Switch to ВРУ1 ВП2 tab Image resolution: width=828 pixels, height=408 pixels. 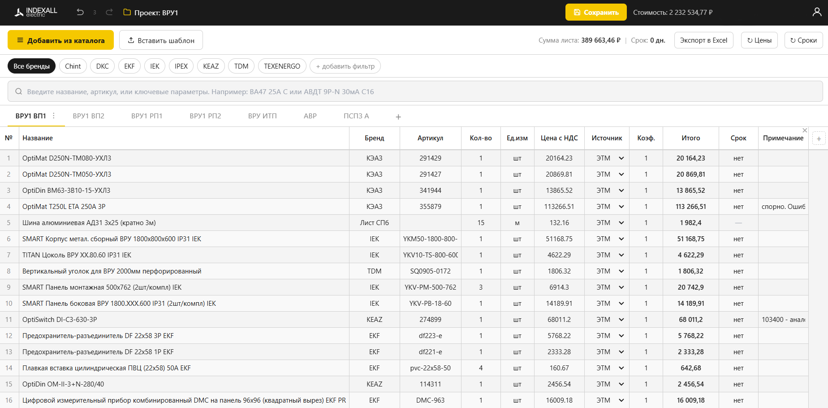point(88,116)
